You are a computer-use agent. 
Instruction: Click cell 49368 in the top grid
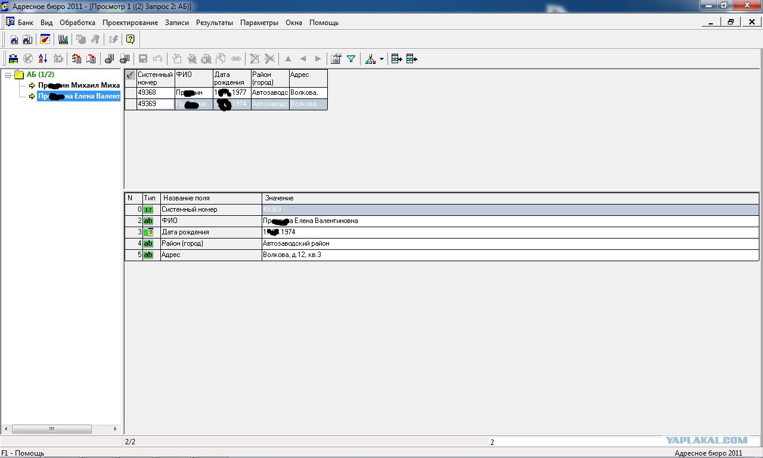[x=156, y=93]
